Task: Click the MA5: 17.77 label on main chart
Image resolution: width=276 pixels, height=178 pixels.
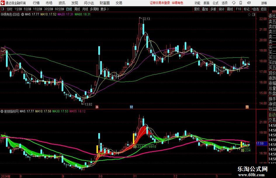Action: click(32, 14)
